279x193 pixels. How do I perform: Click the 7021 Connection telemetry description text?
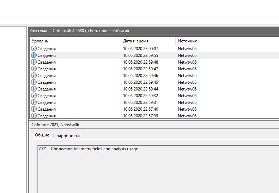tap(88, 149)
